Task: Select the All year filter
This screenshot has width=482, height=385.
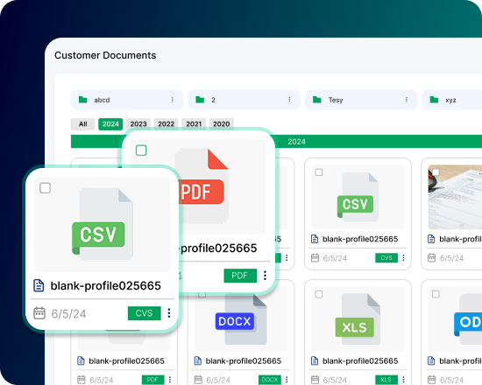Action: (82, 124)
